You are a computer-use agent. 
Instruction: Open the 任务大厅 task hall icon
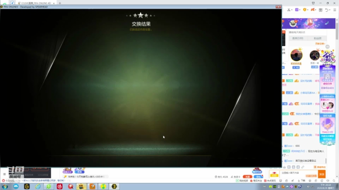[67, 171]
